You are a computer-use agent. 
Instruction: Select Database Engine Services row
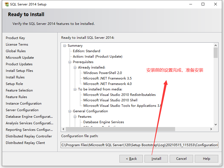(x=104, y=122)
